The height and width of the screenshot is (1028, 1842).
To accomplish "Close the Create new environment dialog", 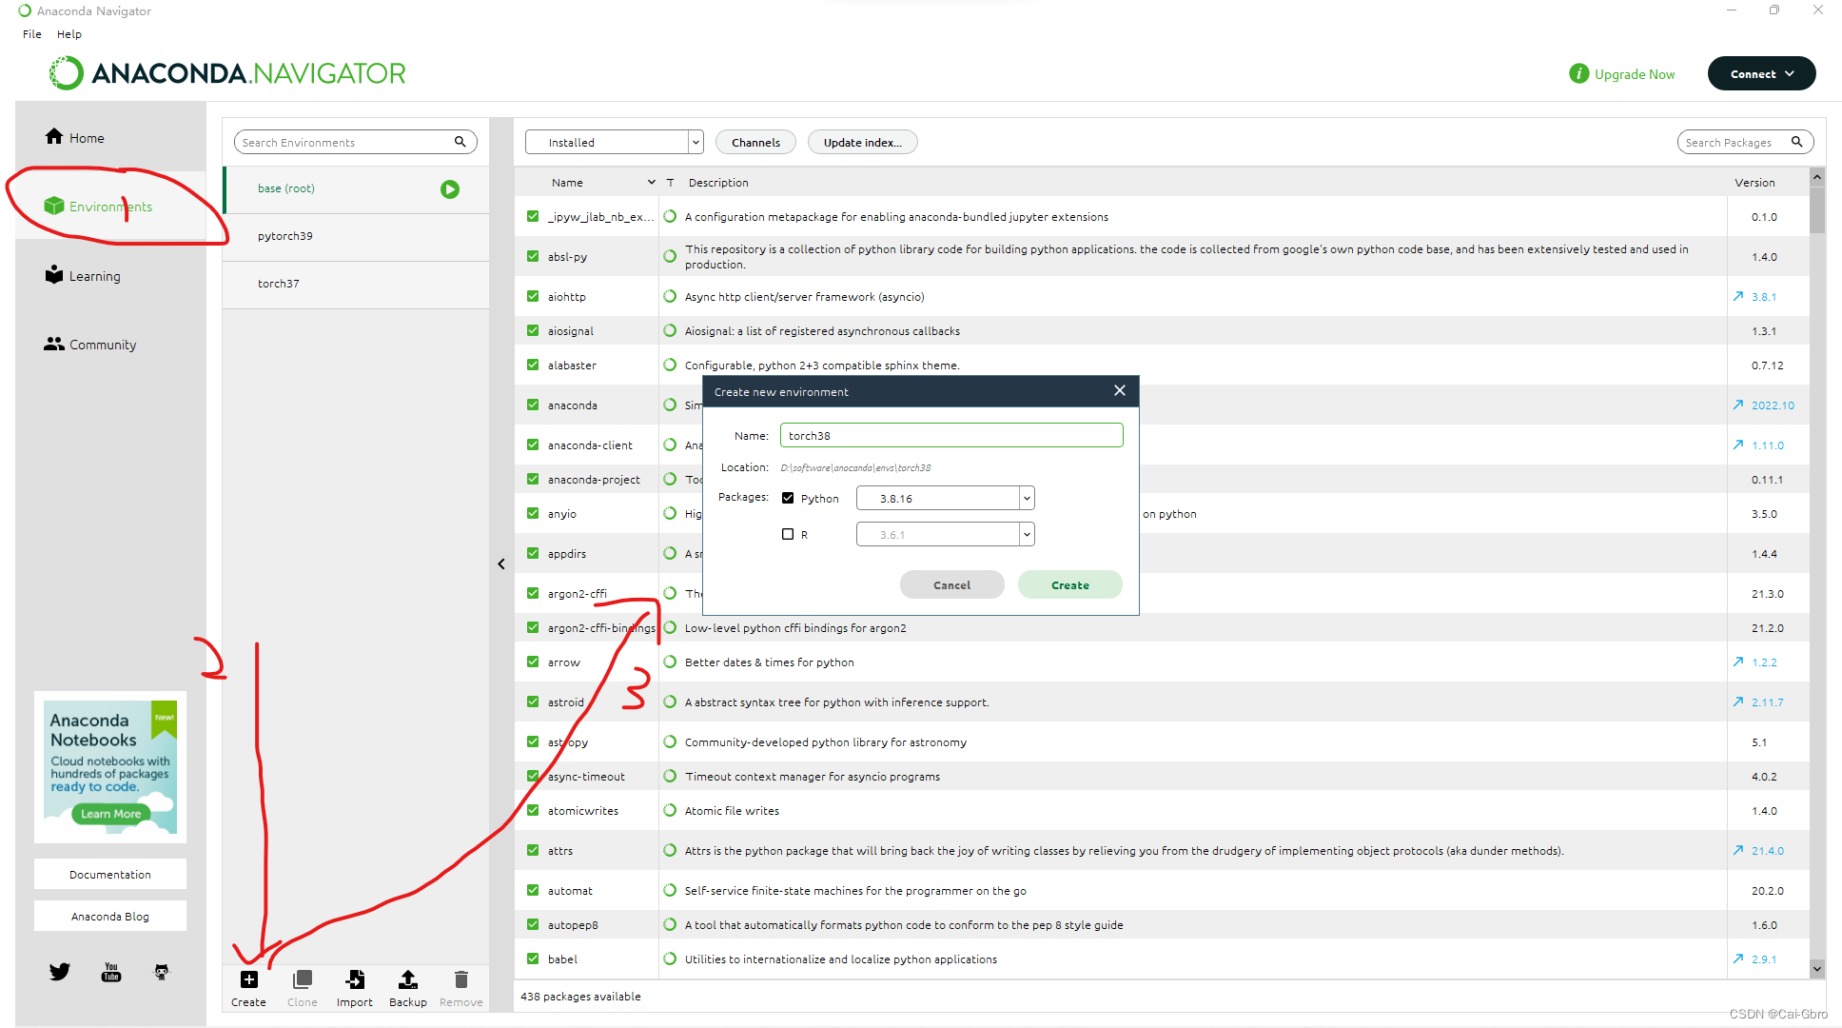I will coord(1120,390).
